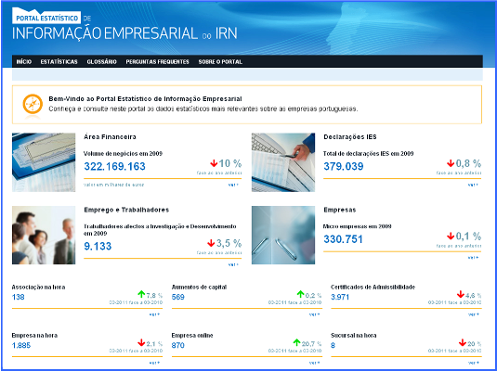Open Emprego e Trabalhadores people thumbnail
Screen dimensions: 497x371
click(44, 236)
